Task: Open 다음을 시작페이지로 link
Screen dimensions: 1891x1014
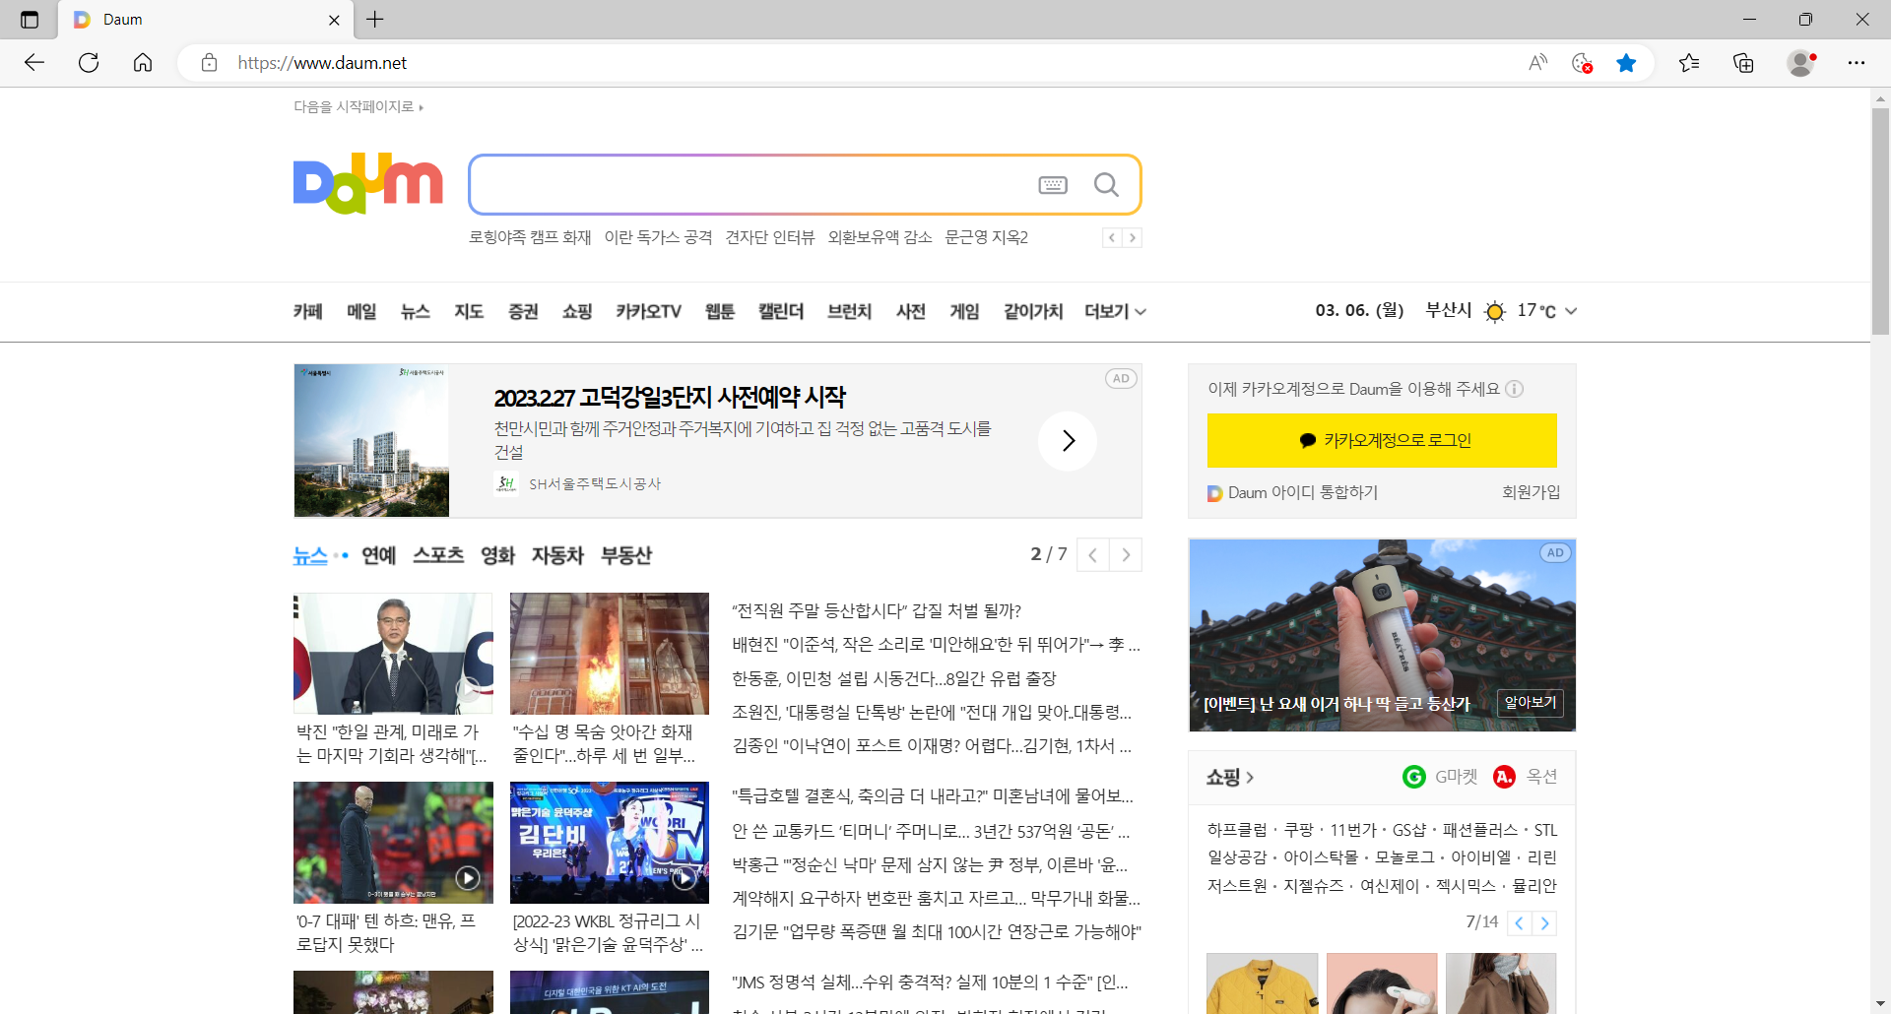Action: pyautogui.click(x=359, y=106)
